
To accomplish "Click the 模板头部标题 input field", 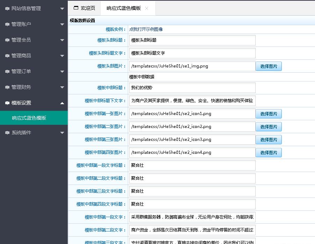I will point(192,40).
